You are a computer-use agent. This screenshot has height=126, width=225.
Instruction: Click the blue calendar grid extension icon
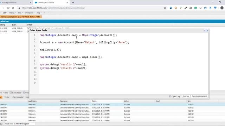(215, 8)
